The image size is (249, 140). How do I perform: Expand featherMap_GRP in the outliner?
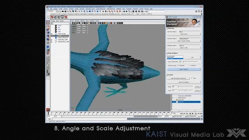coord(52,40)
